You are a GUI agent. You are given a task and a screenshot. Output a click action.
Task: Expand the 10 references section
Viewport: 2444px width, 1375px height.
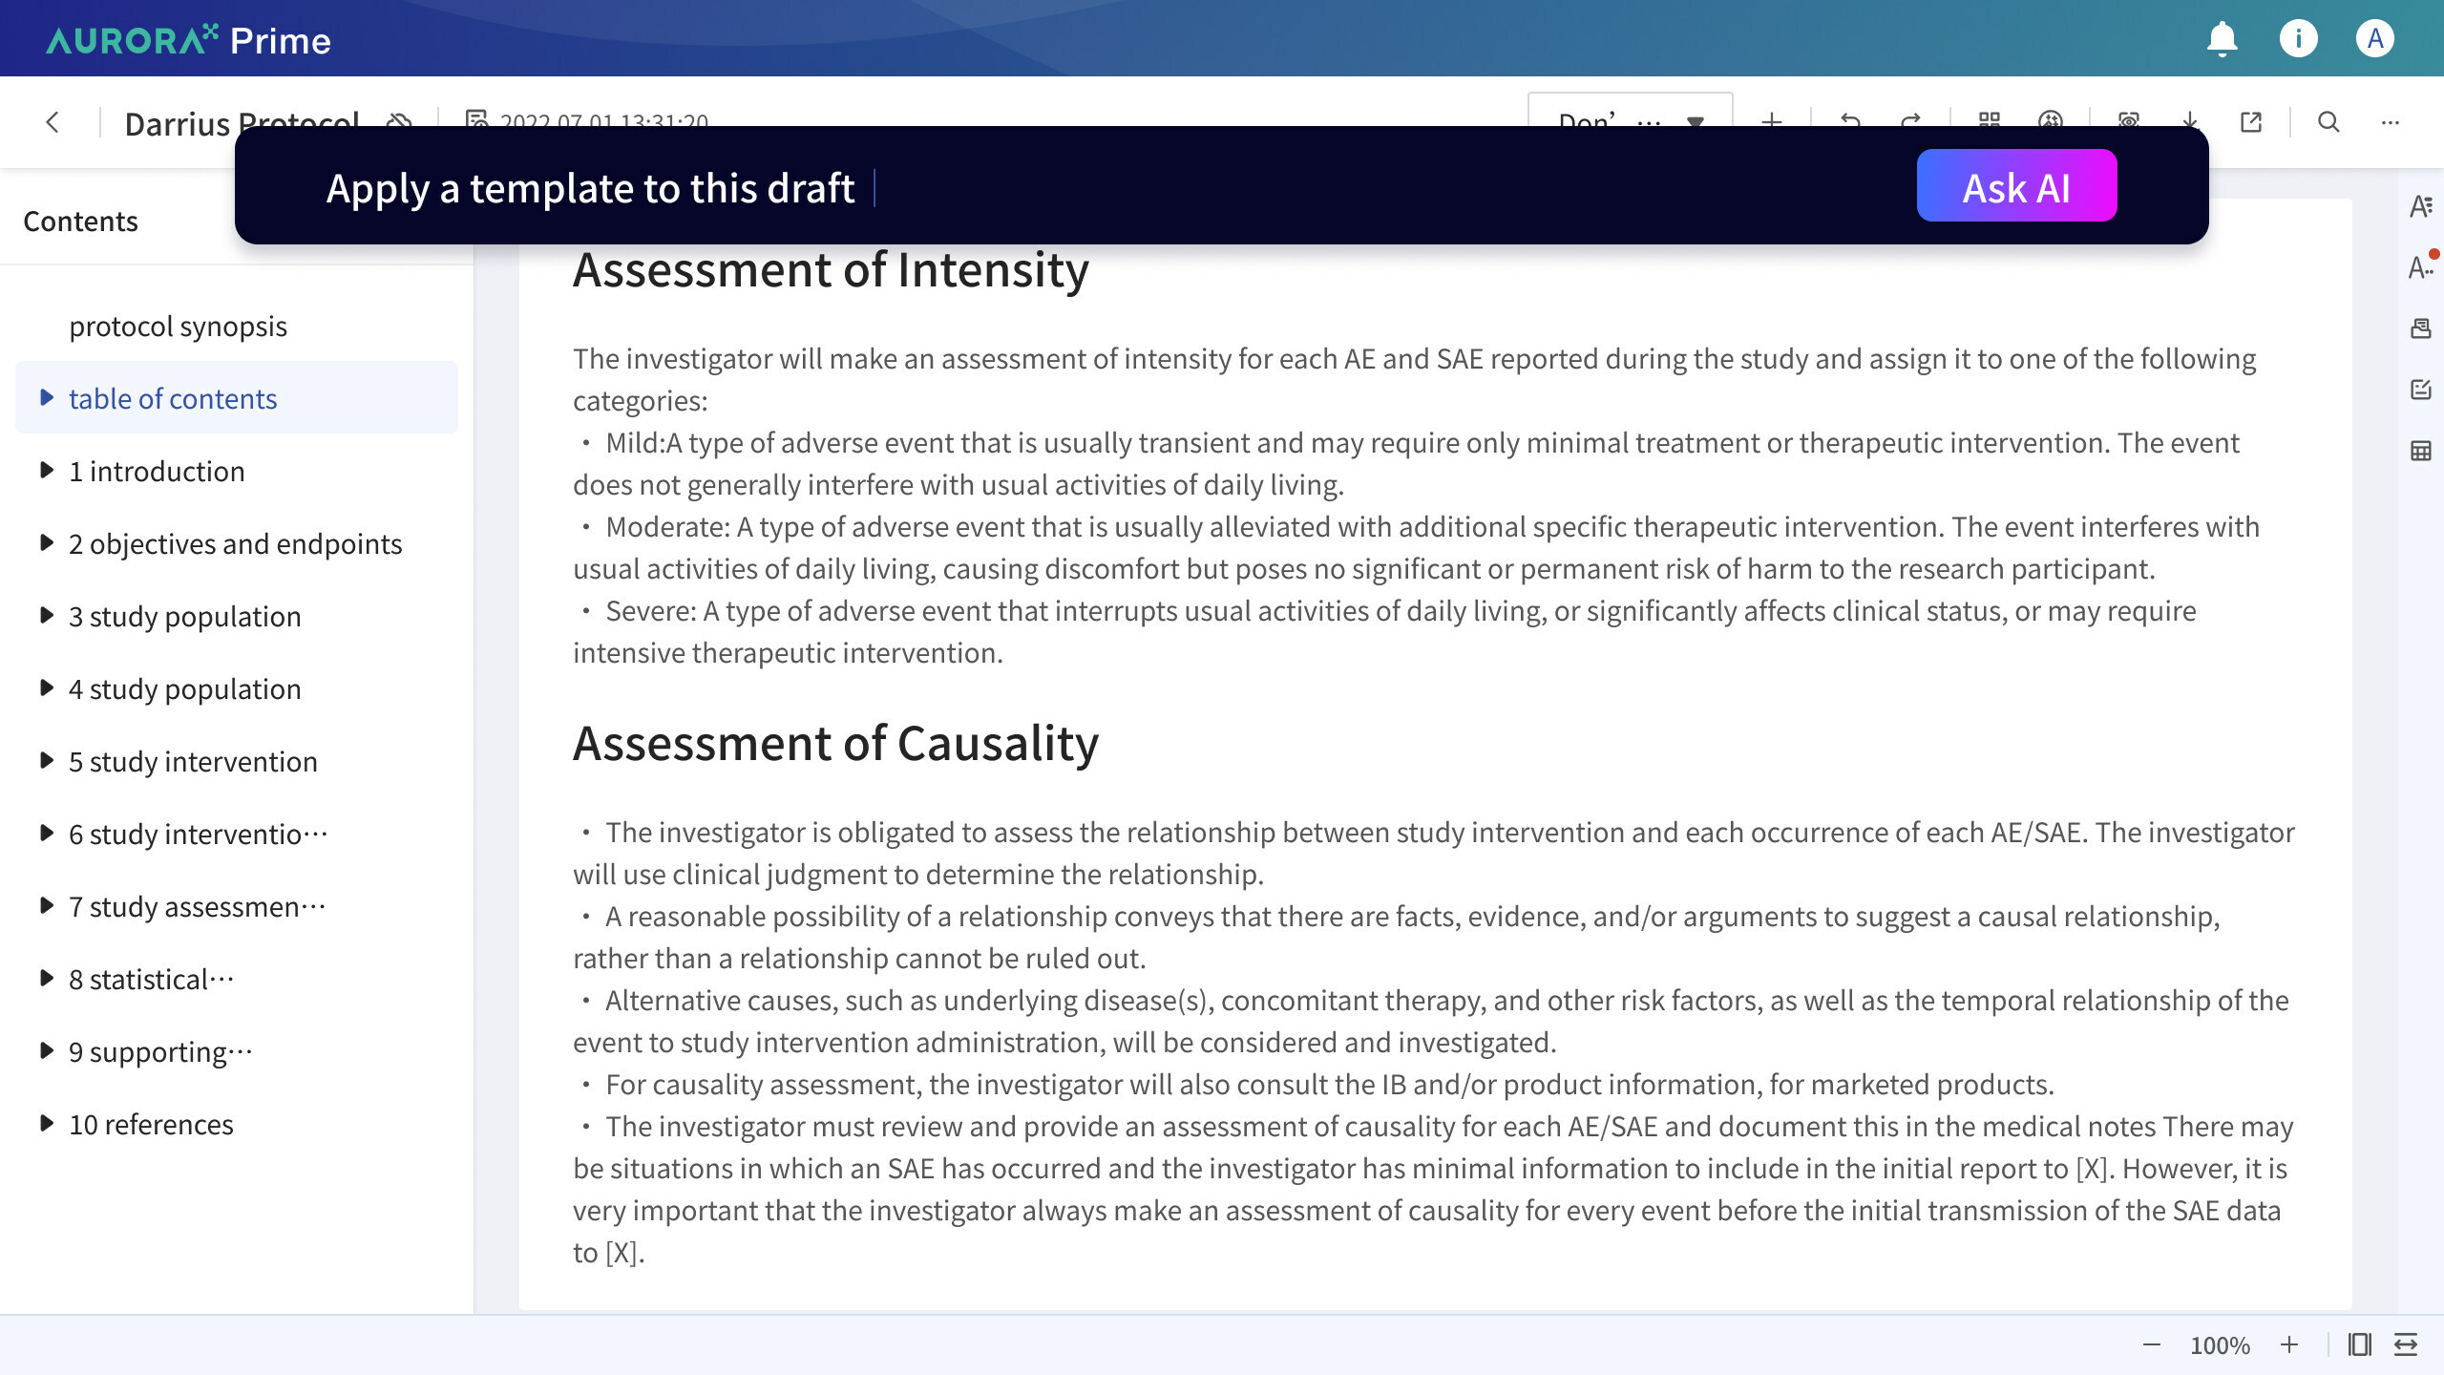[x=46, y=1124]
